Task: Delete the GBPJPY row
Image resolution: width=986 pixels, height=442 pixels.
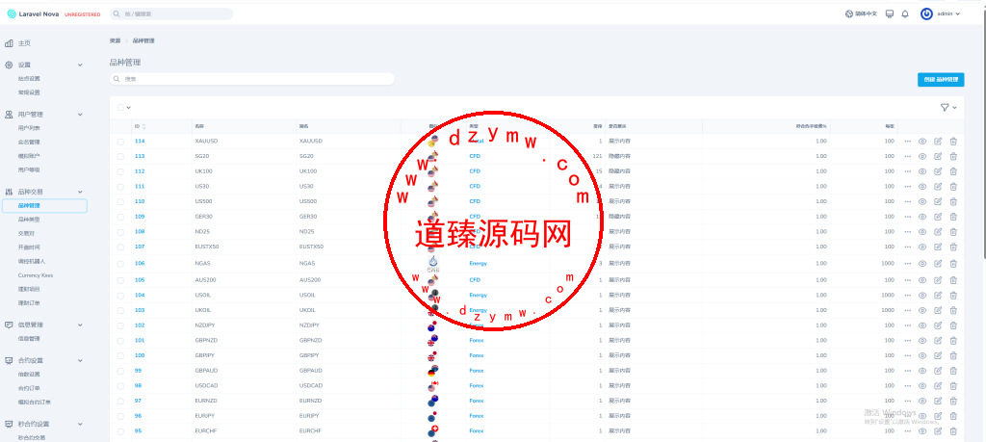Action: 953,355
